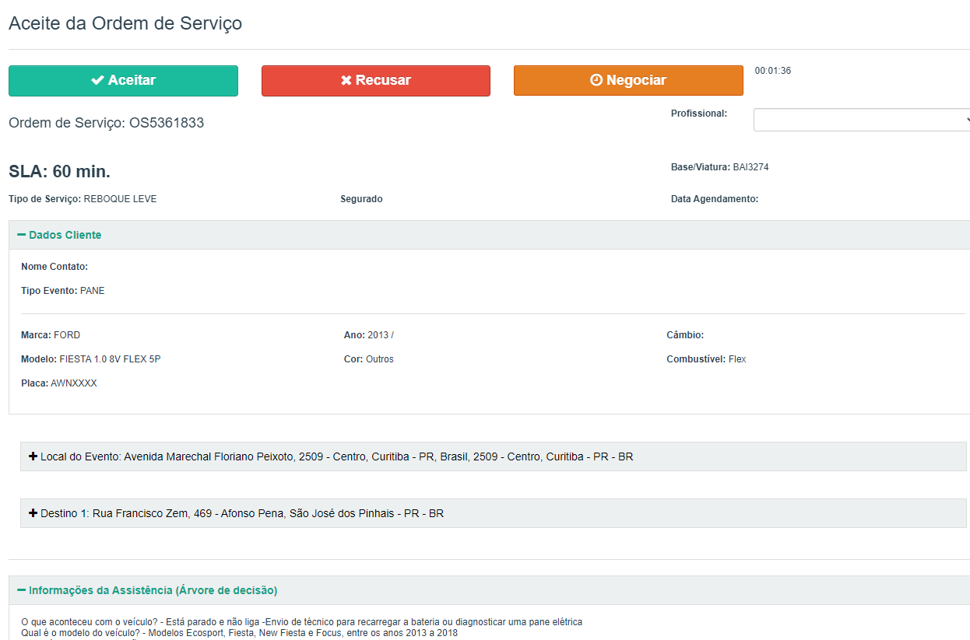Click the checkmark icon on Aceitar
This screenshot has height=640, width=970.
pos(97,81)
